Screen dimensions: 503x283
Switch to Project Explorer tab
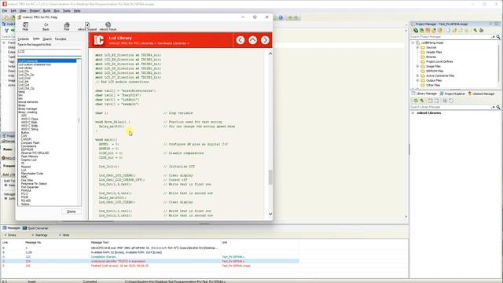tap(453, 94)
